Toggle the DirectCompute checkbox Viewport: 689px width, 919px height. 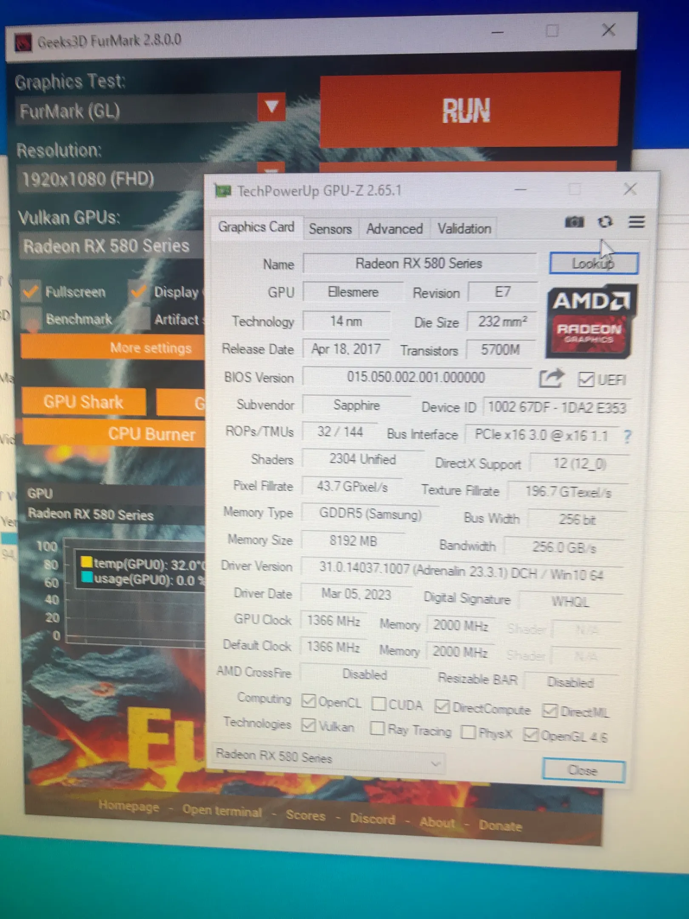(x=442, y=707)
